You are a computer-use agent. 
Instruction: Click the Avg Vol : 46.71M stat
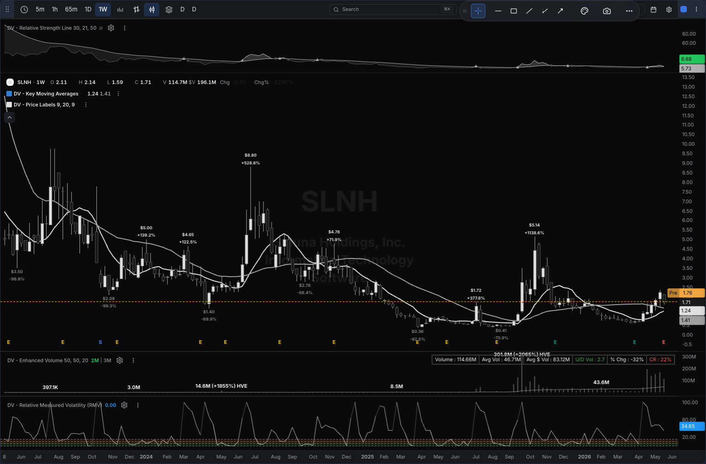(501, 359)
